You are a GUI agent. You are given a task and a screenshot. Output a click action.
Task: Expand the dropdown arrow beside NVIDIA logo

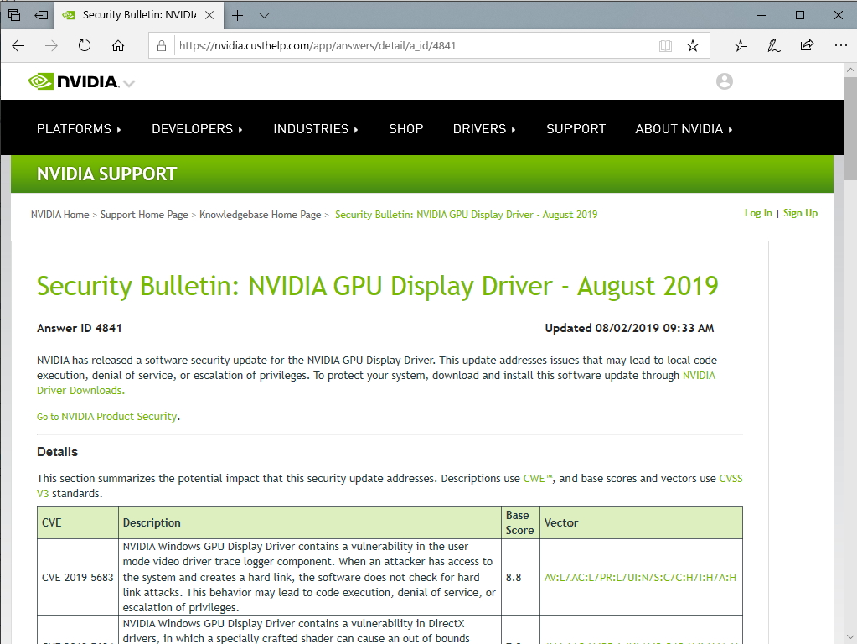[x=129, y=84]
